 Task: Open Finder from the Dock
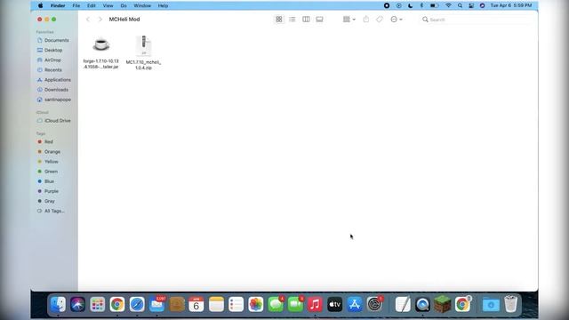58,304
